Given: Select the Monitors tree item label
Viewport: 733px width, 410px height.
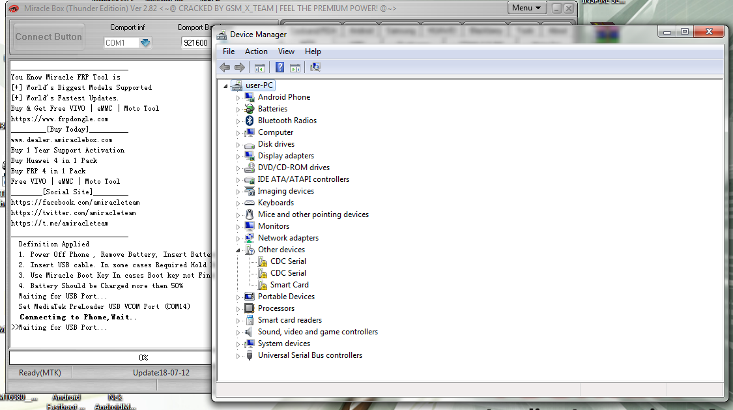Looking at the screenshot, I should coord(274,226).
